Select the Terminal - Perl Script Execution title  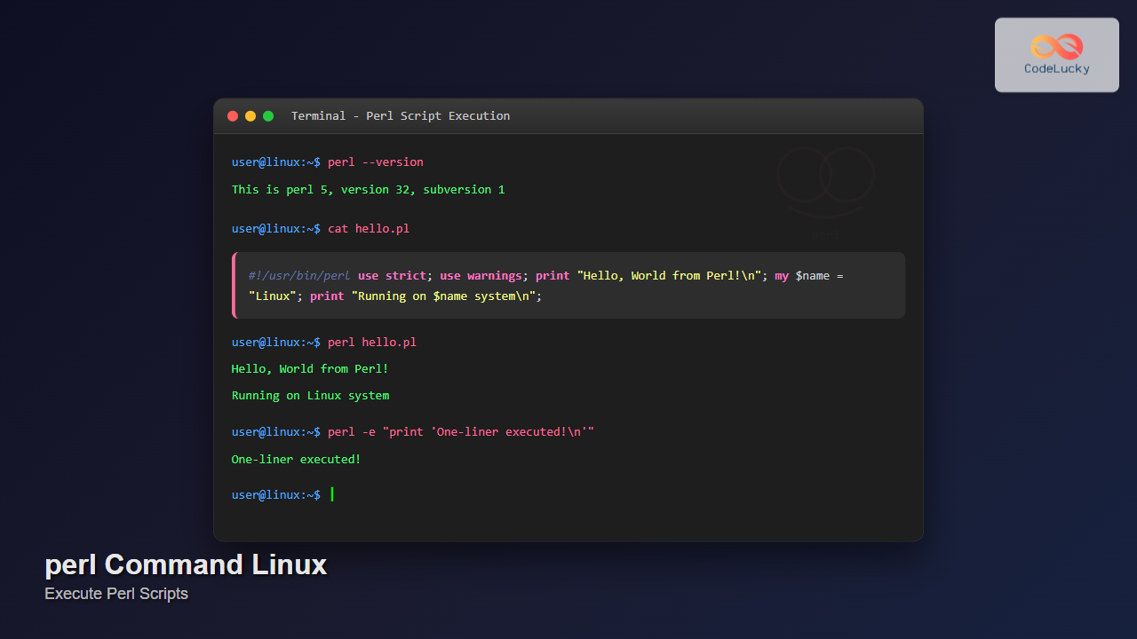tap(401, 115)
